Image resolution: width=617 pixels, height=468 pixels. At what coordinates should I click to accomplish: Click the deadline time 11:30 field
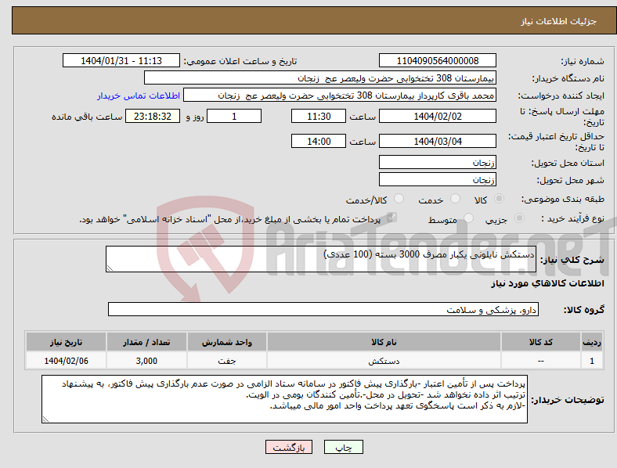pos(319,116)
